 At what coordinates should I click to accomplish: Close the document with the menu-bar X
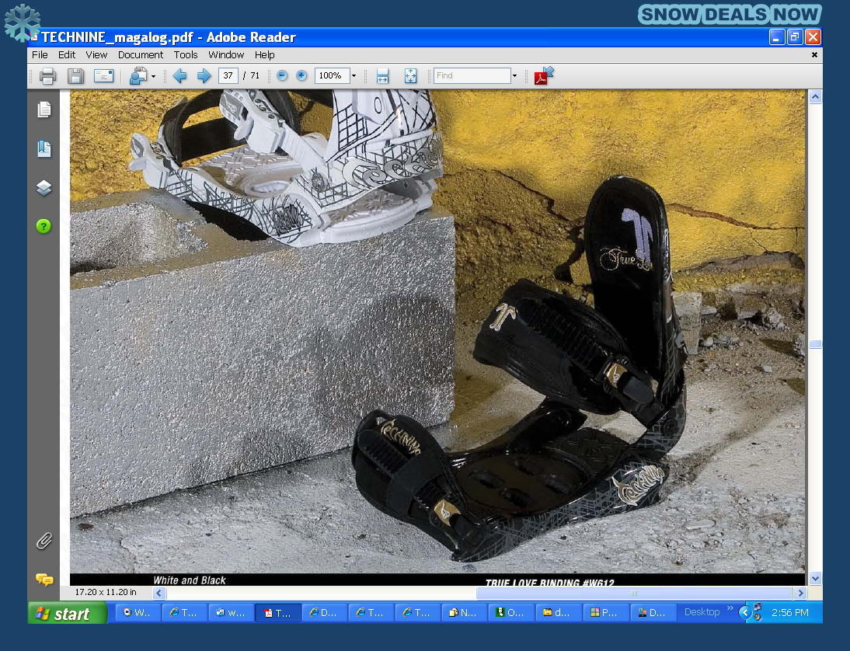point(814,54)
